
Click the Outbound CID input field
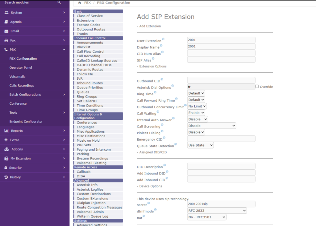click(x=221, y=80)
